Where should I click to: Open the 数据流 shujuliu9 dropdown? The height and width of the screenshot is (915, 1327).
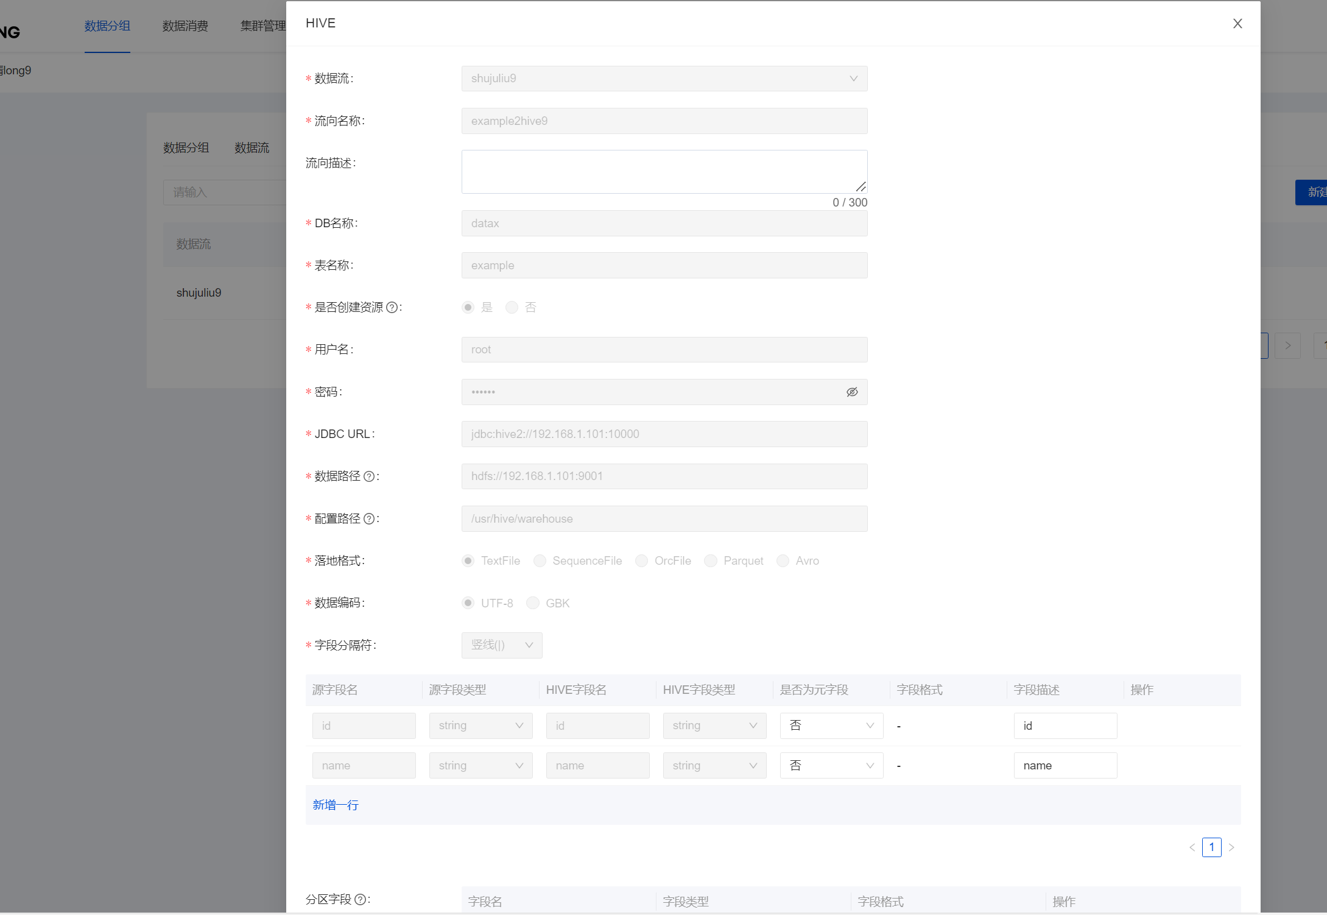664,79
